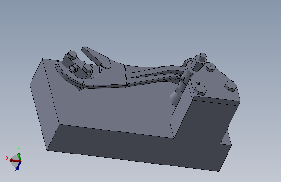
Task: Select the elongated slot in the curved workpiece
Action: (x=158, y=74)
